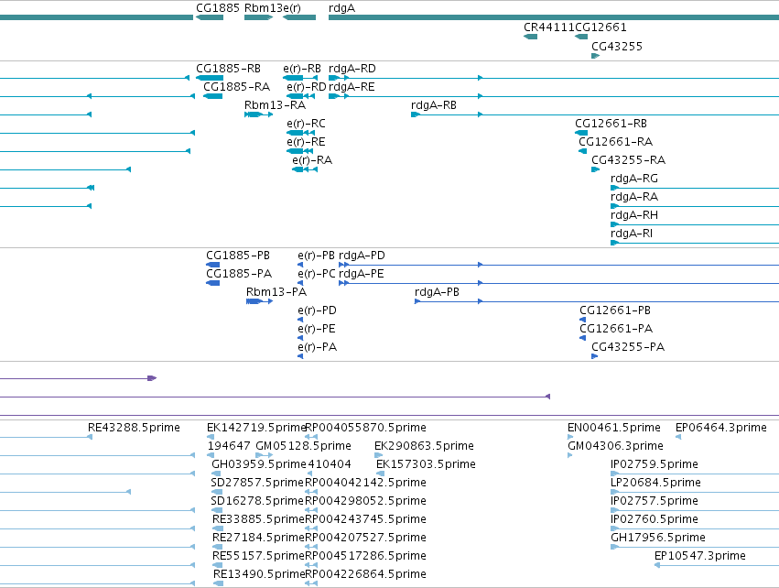This screenshot has height=588, width=779.
Task: Click the CG12661 gene label
Action: (x=600, y=27)
